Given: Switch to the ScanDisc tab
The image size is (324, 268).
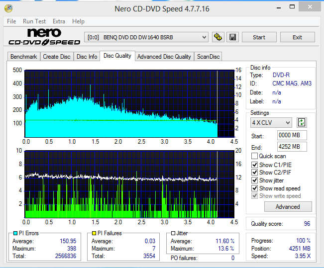Looking at the screenshot, I should (208, 57).
